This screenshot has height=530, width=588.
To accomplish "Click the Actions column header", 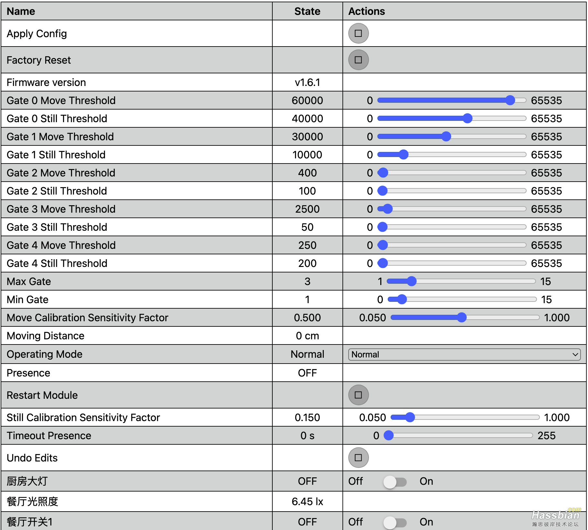I will [x=367, y=11].
